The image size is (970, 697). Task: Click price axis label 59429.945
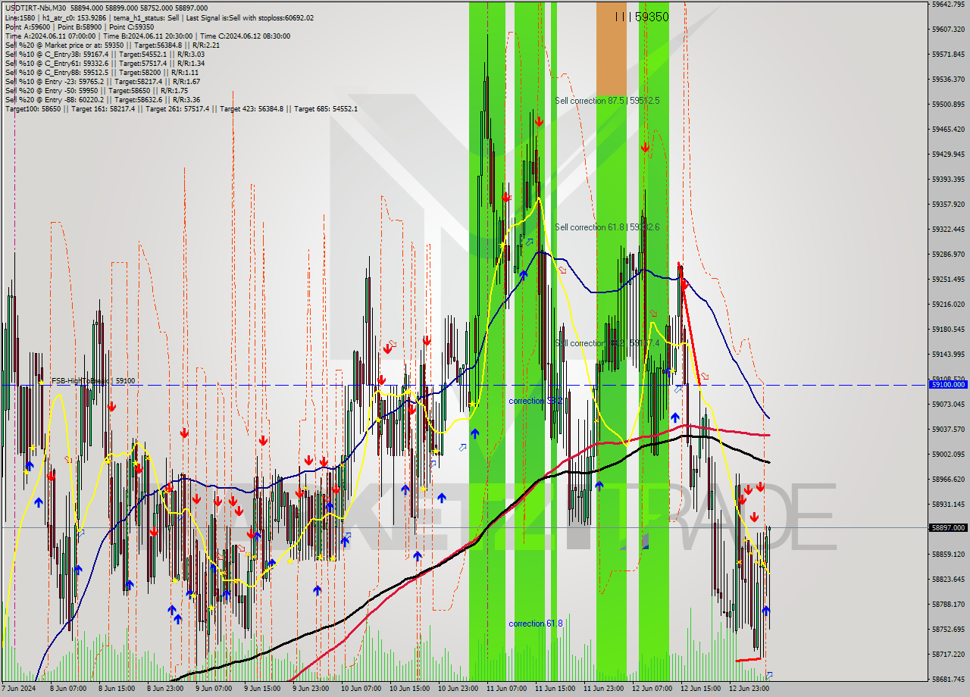[x=948, y=154]
